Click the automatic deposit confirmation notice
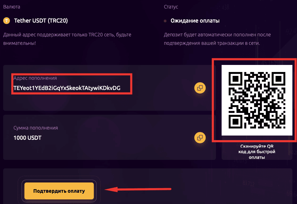 217,39
